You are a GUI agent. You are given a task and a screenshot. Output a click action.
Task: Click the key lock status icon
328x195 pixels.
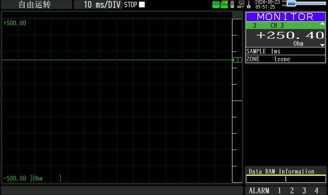pos(249,4)
